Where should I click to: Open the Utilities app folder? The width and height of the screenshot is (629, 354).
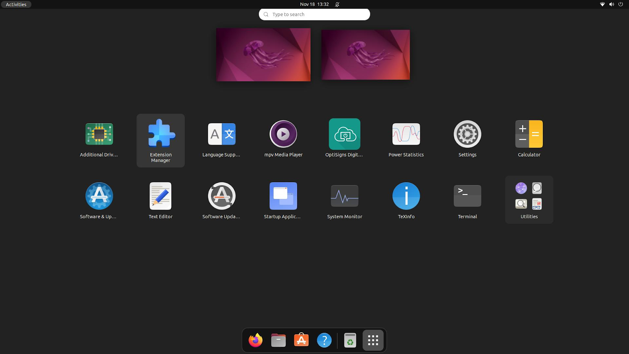point(529,200)
